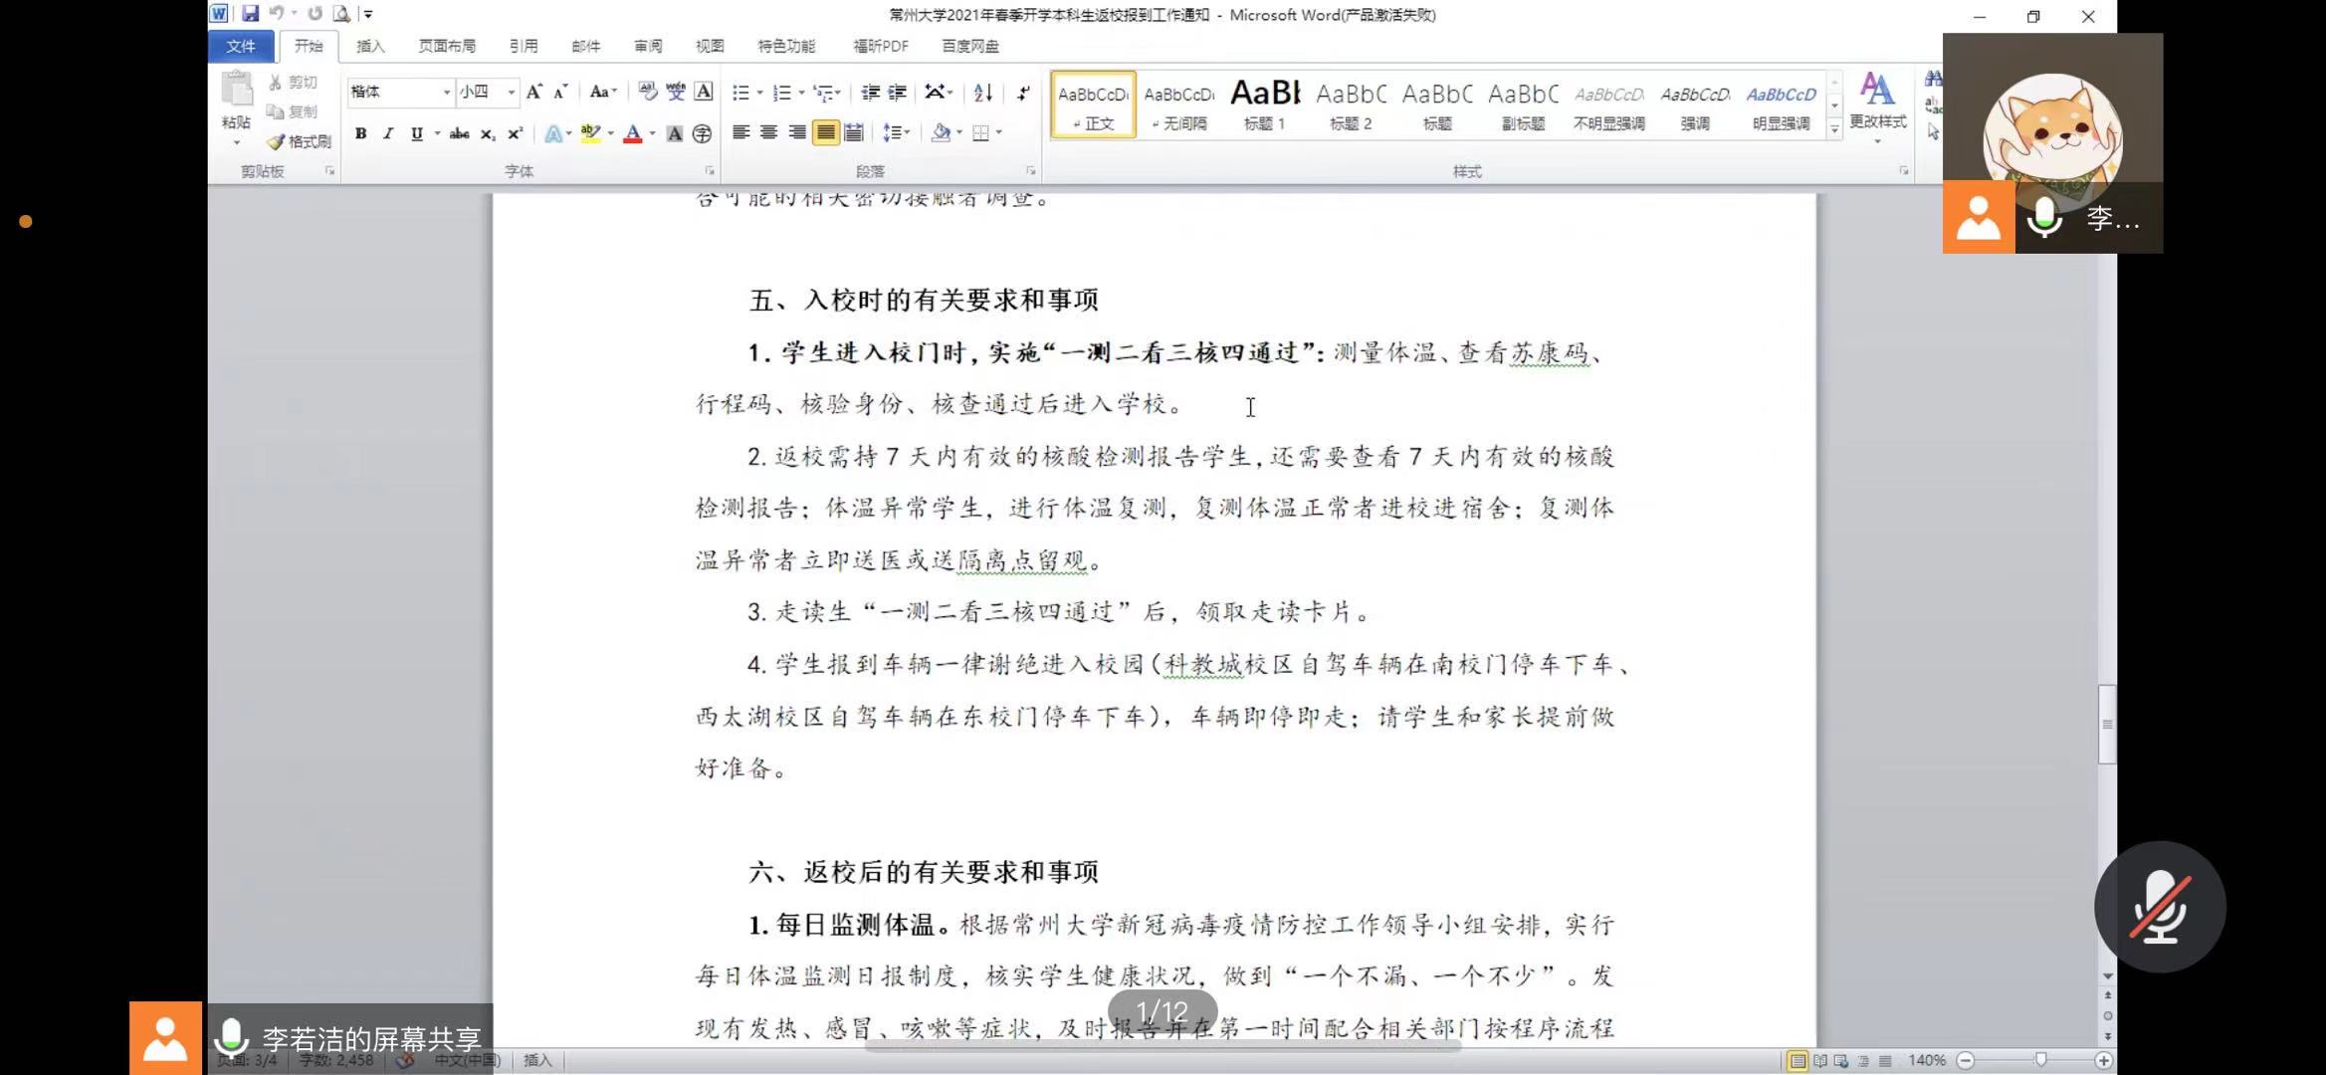Viewport: 2326px width, 1075px height.
Task: Click the Format Painter (格式刷) button
Action: click(299, 141)
